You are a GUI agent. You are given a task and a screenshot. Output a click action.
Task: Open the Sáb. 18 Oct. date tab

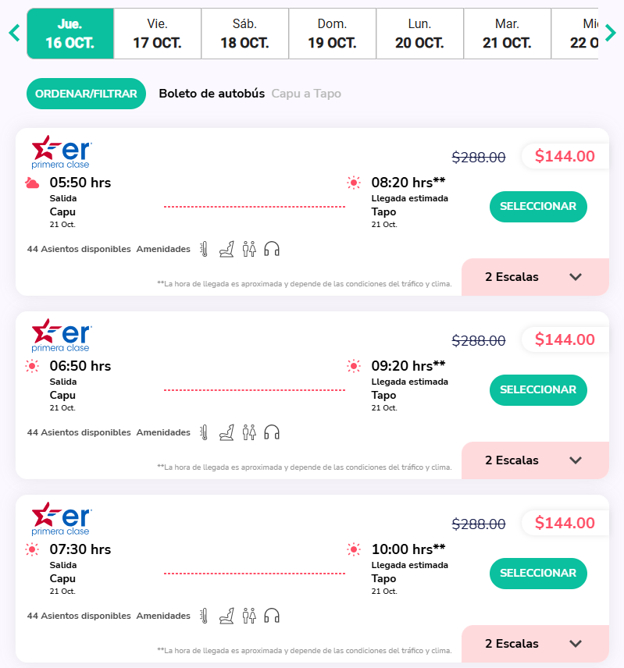point(244,34)
